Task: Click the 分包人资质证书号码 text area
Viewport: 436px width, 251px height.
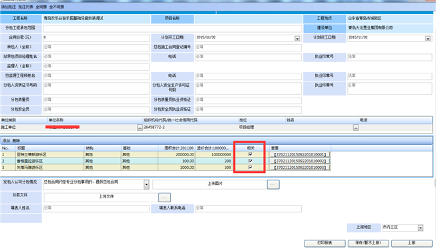Action: (96, 88)
